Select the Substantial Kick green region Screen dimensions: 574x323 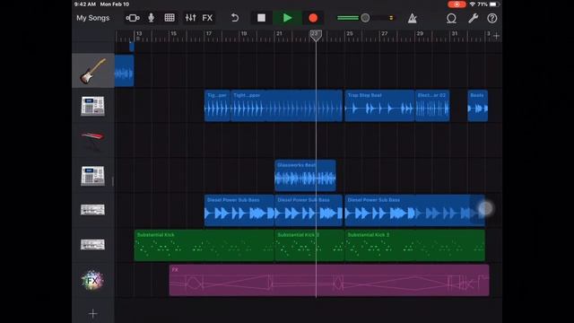(204, 245)
